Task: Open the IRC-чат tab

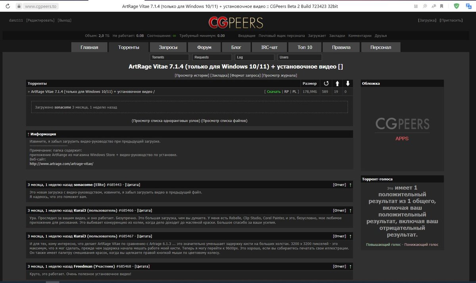Action: (269, 47)
